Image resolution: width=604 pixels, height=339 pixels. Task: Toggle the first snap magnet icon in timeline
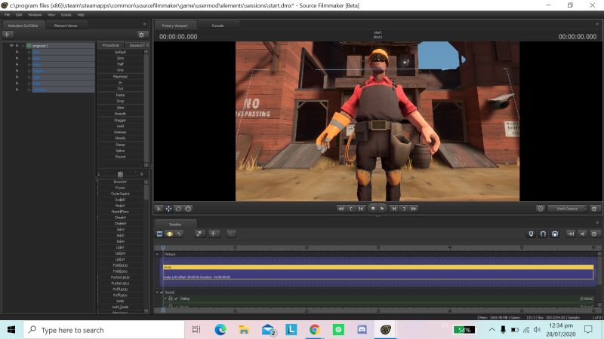coord(531,234)
